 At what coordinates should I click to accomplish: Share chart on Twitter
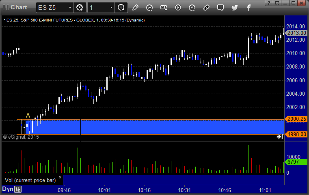[234, 7]
